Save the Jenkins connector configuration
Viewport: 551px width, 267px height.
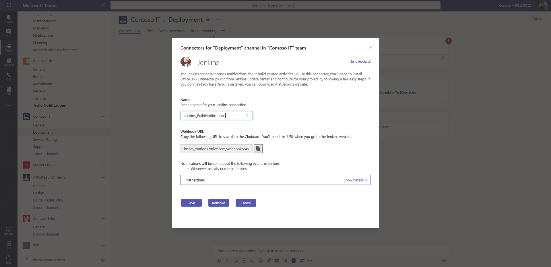(x=191, y=203)
